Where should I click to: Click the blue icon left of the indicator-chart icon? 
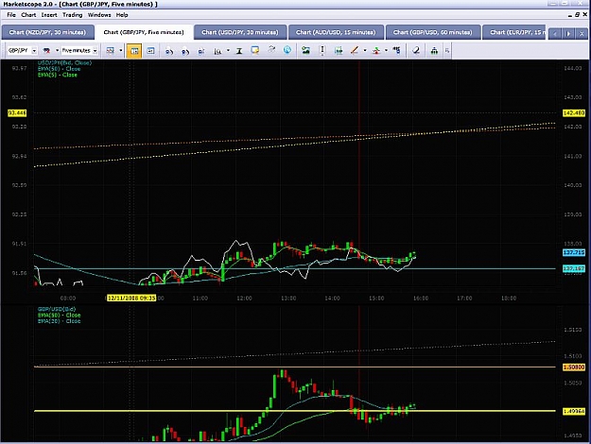point(200,51)
